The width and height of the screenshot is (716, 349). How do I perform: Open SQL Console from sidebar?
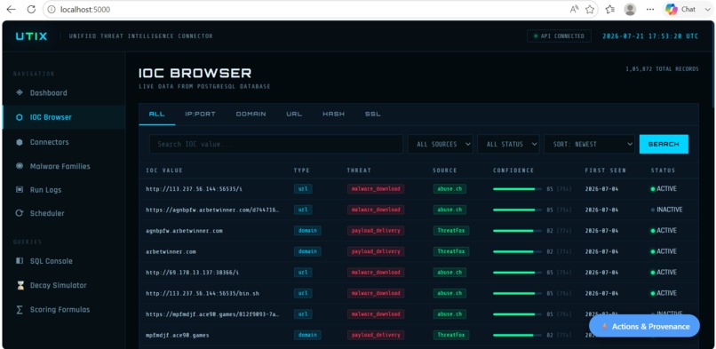pyautogui.click(x=52, y=261)
